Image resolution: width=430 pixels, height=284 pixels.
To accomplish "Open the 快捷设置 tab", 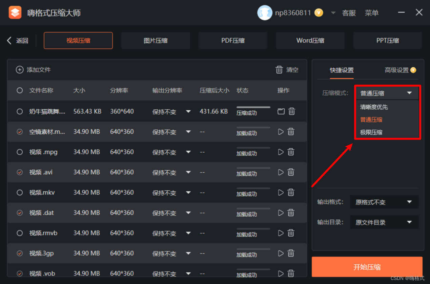I will [x=342, y=70].
